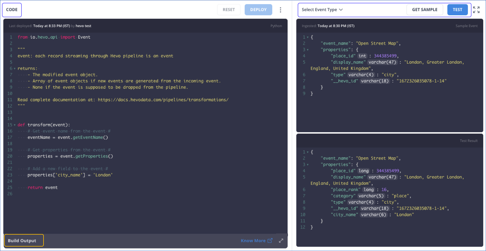This screenshot has height=251, width=486.
Task: Click the RESET button
Action: [229, 10]
